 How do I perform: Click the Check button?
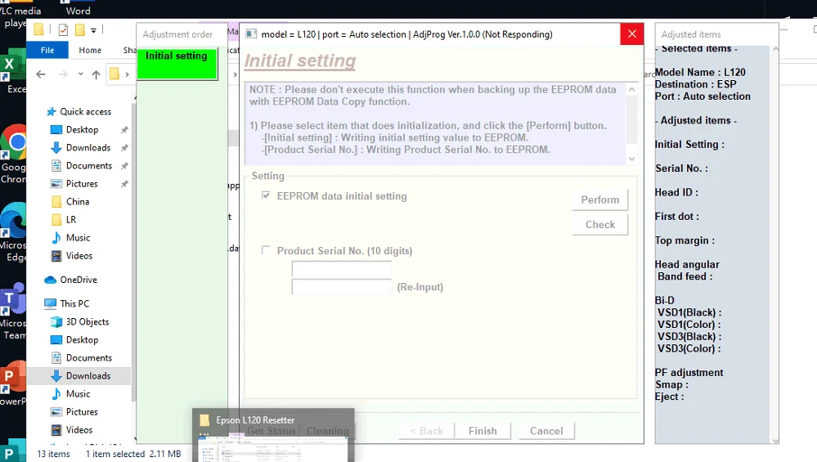(x=599, y=225)
